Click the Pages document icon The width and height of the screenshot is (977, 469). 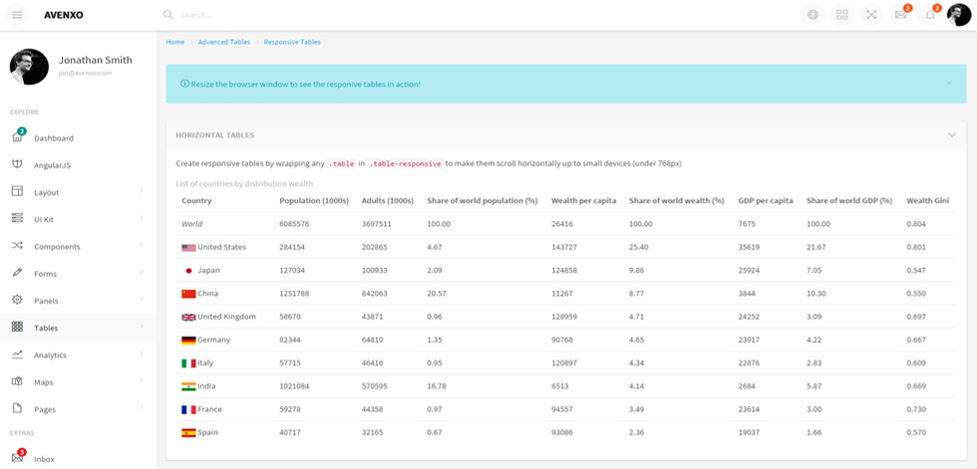17,408
